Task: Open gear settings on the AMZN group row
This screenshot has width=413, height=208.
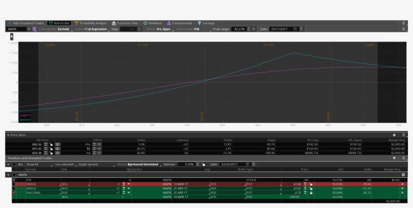Action: pyautogui.click(x=403, y=175)
